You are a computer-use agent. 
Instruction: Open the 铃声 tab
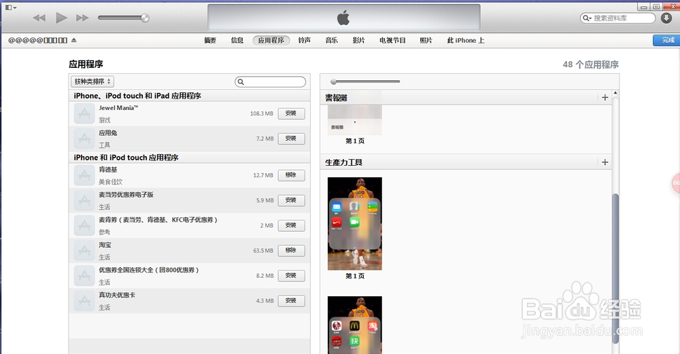305,40
